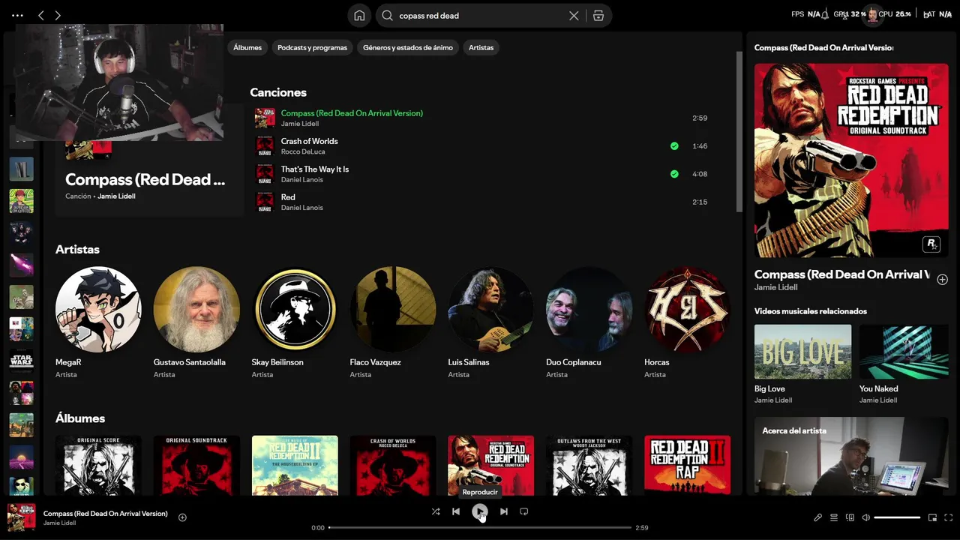Image resolution: width=960 pixels, height=540 pixels.
Task: Open Horcas artist profile
Action: point(688,321)
